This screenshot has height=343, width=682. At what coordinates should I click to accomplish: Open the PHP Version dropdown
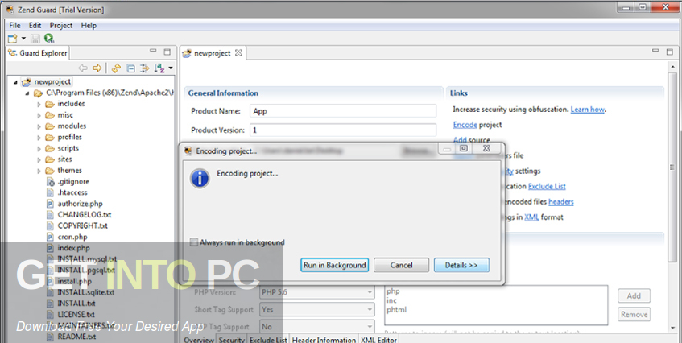pyautogui.click(x=316, y=291)
